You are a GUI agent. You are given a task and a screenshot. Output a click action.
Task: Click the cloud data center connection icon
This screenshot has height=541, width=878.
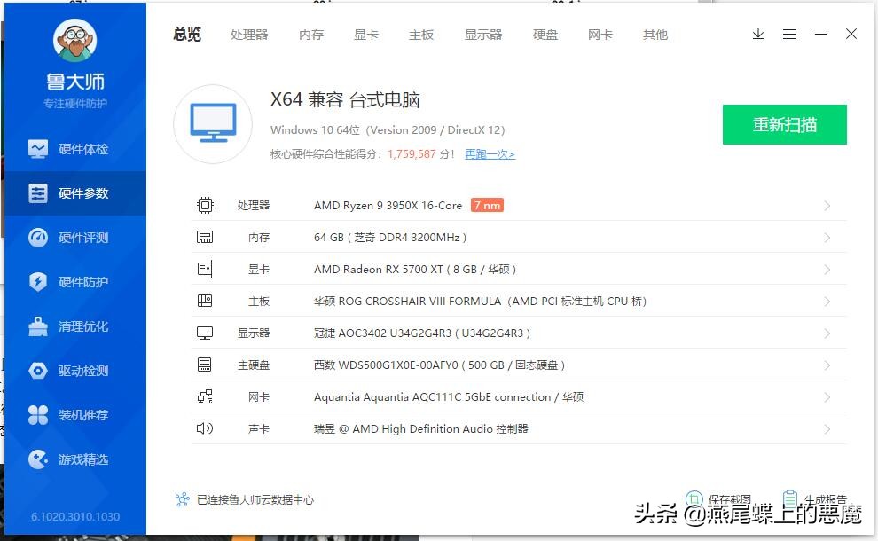click(x=183, y=499)
